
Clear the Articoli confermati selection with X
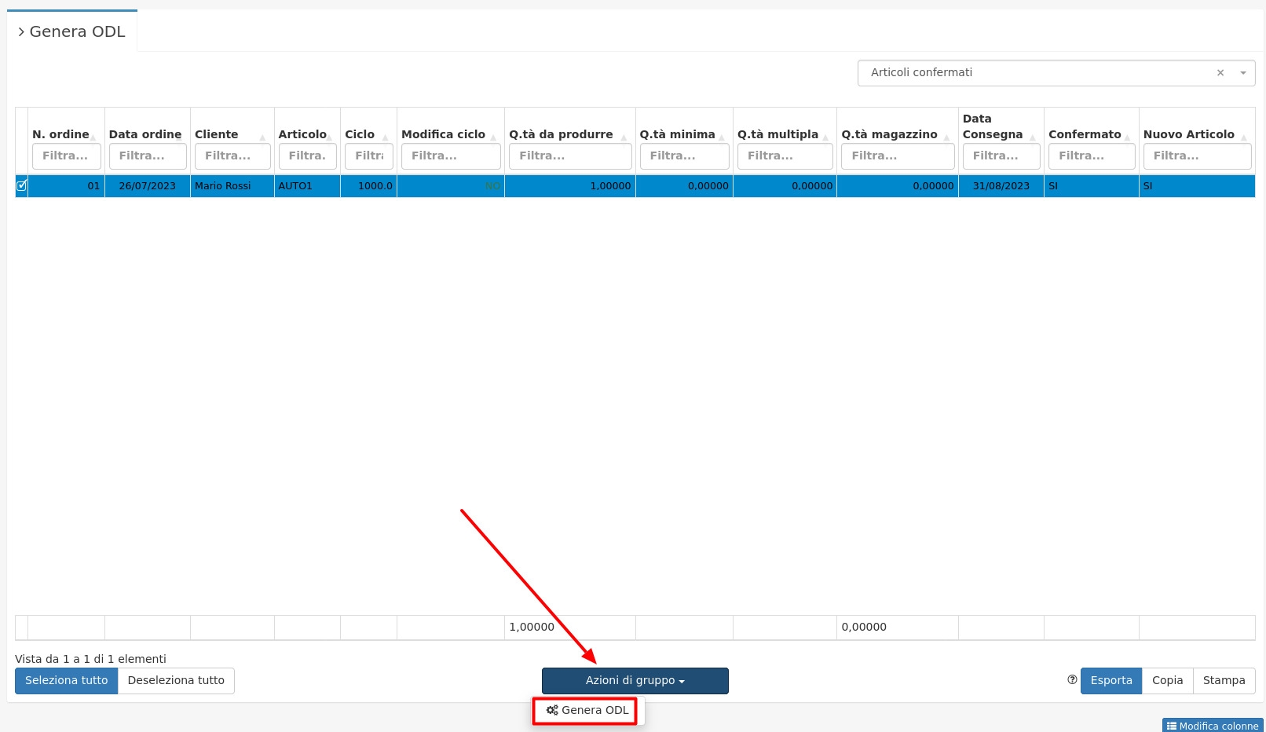pyautogui.click(x=1220, y=73)
